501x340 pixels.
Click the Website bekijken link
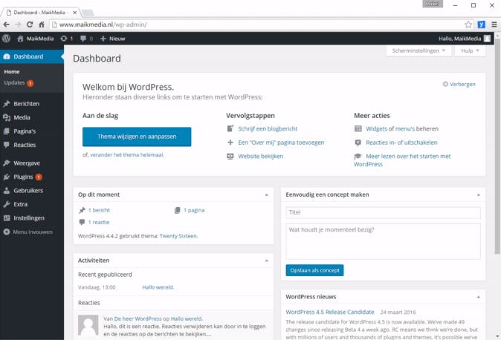tap(261, 156)
